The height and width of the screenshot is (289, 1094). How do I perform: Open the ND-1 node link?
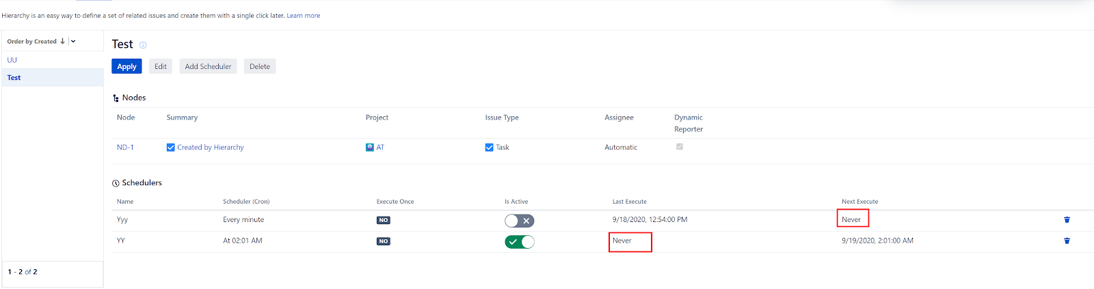point(125,148)
